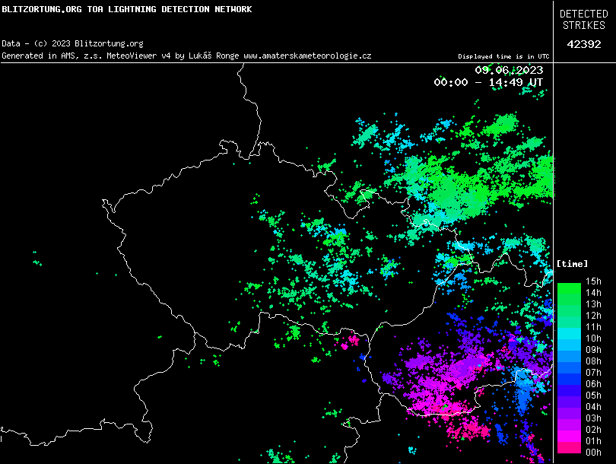The width and height of the screenshot is (616, 464).
Task: Click the 10h legend label
Action: [x=593, y=338]
